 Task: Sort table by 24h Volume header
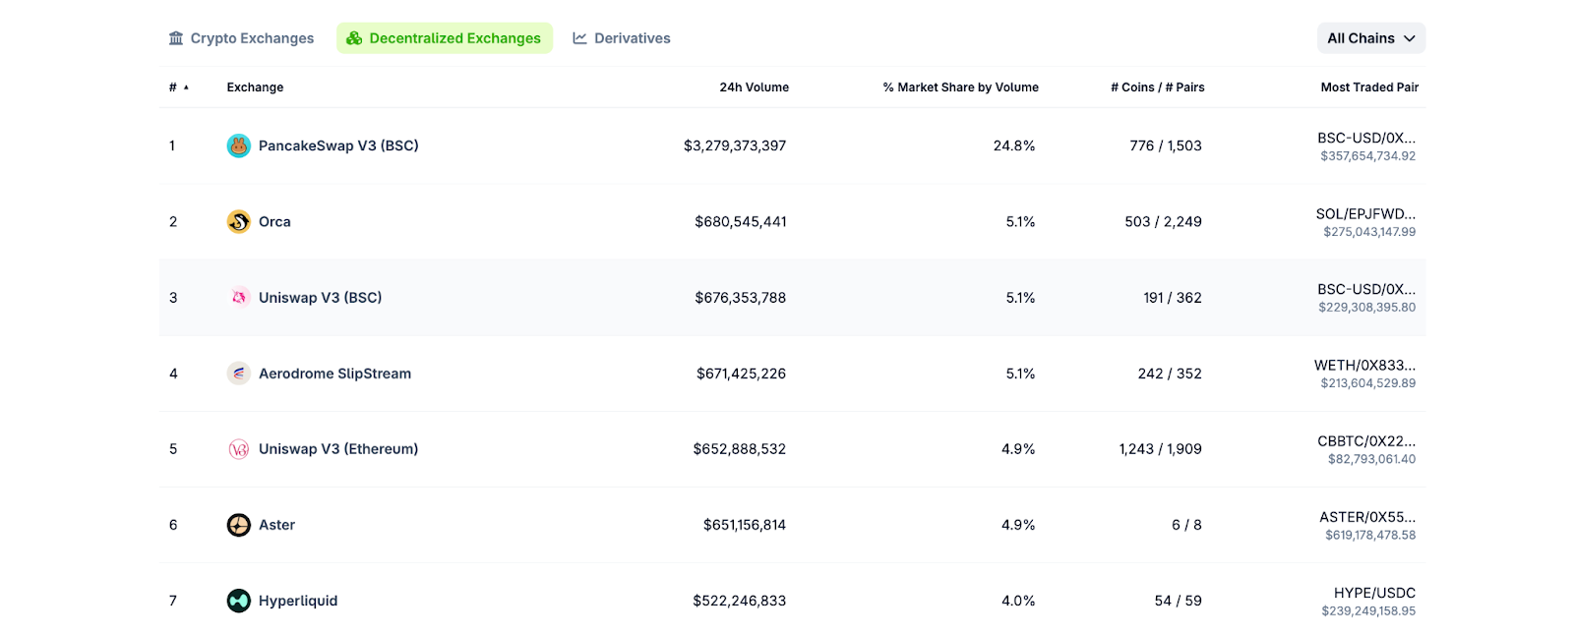pyautogui.click(x=754, y=87)
